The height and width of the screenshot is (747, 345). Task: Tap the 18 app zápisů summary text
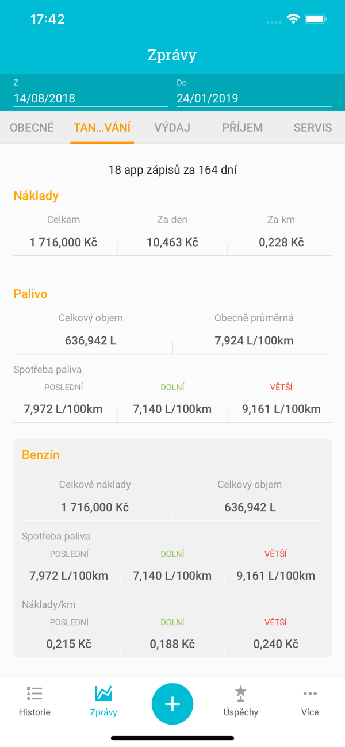pos(172,170)
